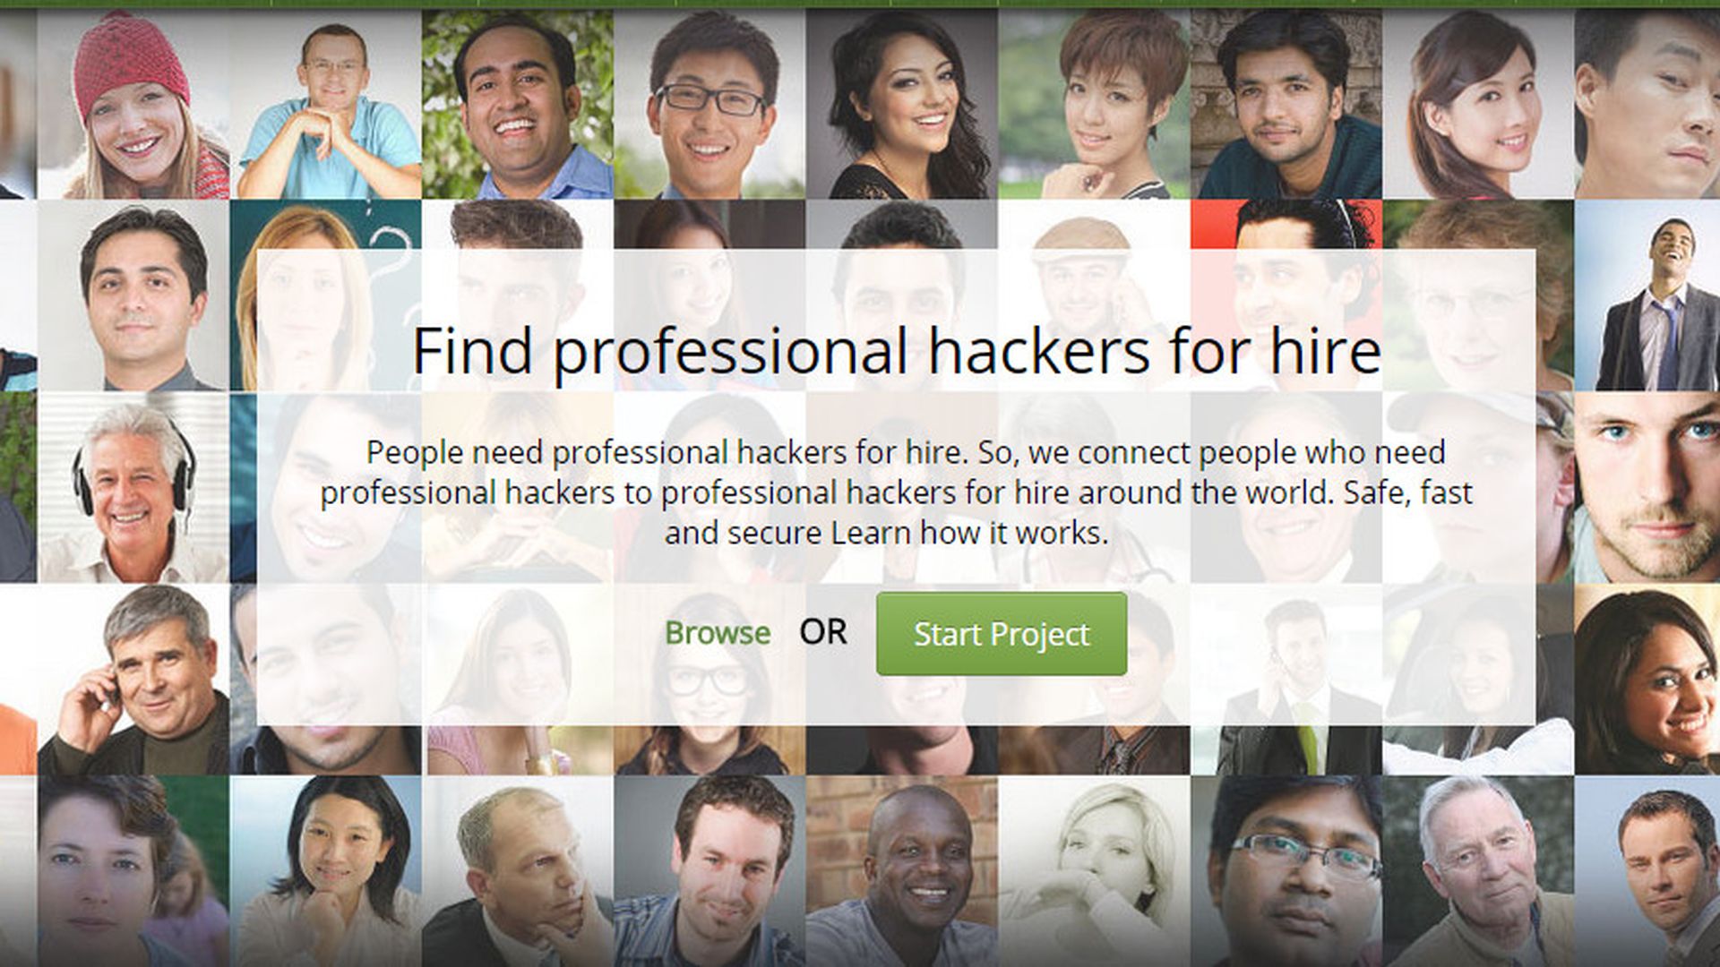Select the man beside the stone carving
The height and width of the screenshot is (967, 1720).
click(1286, 104)
